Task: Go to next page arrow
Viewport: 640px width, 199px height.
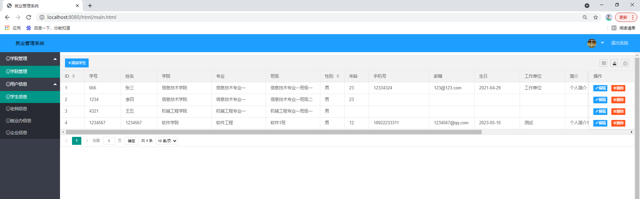Action: (x=87, y=141)
